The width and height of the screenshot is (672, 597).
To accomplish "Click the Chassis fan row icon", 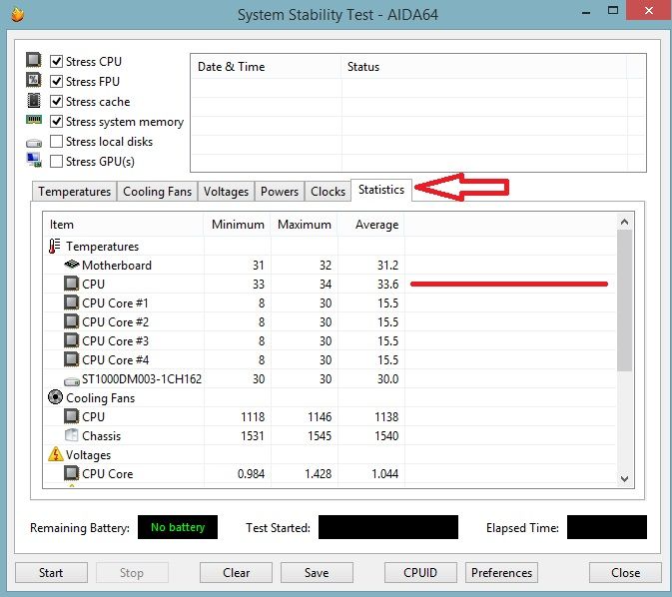I will tap(72, 435).
